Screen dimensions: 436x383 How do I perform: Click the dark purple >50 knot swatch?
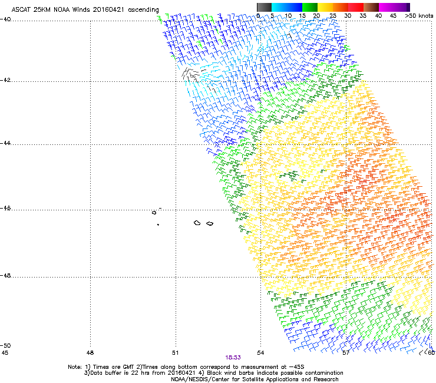coord(408,7)
